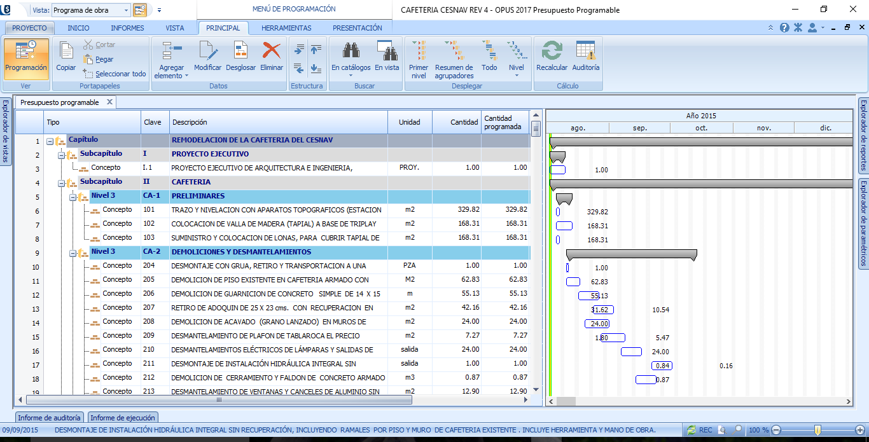This screenshot has height=442, width=869.
Task: Switch to the HERRAMIENTAS ribbon tab
Action: tap(286, 28)
